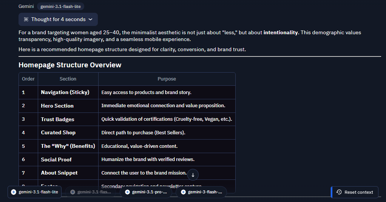The image size is (386, 202).
Task: Click the sparkle icon on gemini-3-flash chip
Action: (x=184, y=192)
